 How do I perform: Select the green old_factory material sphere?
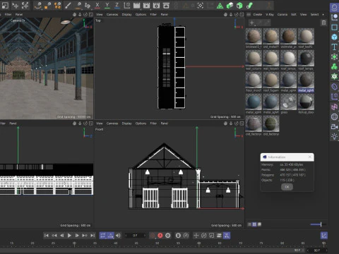click(271, 123)
